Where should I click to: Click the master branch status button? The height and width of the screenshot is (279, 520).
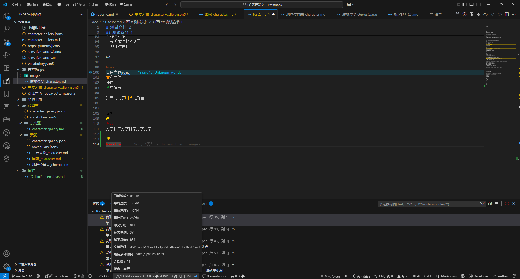[x=19, y=276]
